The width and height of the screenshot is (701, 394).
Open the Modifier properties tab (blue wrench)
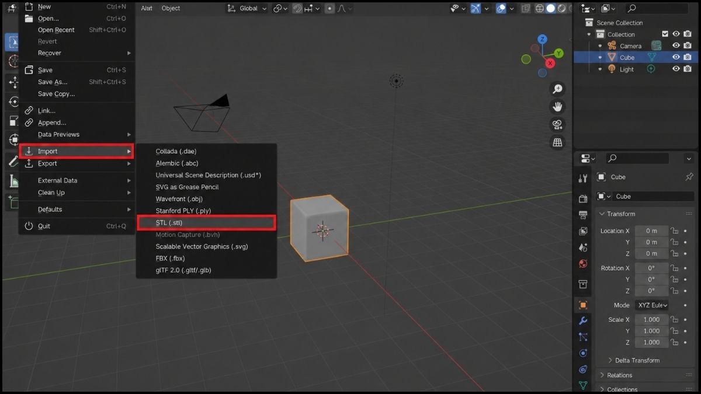pos(582,320)
